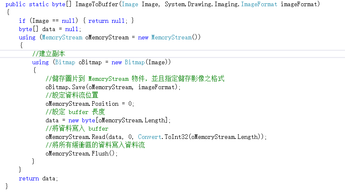Click the 'data = new byte[...]' assignment line
The image size is (345, 192).
(108, 120)
